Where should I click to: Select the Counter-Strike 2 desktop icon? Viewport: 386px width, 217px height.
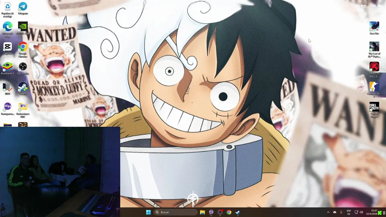pos(374,90)
